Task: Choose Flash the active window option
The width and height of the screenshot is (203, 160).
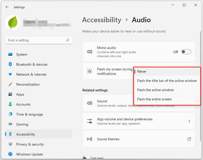Action: tap(155, 90)
